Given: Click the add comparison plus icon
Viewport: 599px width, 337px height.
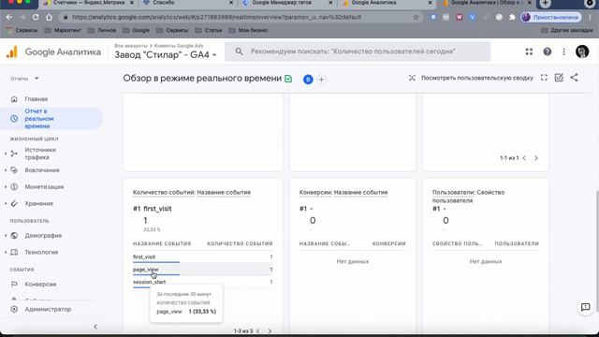Looking at the screenshot, I should click(322, 80).
